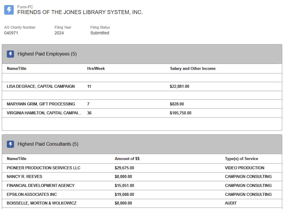The height and width of the screenshot is (209, 284).
Task: Select the Maryann Grim, Gift Processing row
Action: 41,104
